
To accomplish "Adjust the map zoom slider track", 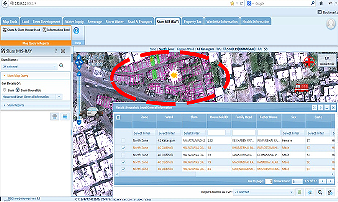I will coord(79,98).
